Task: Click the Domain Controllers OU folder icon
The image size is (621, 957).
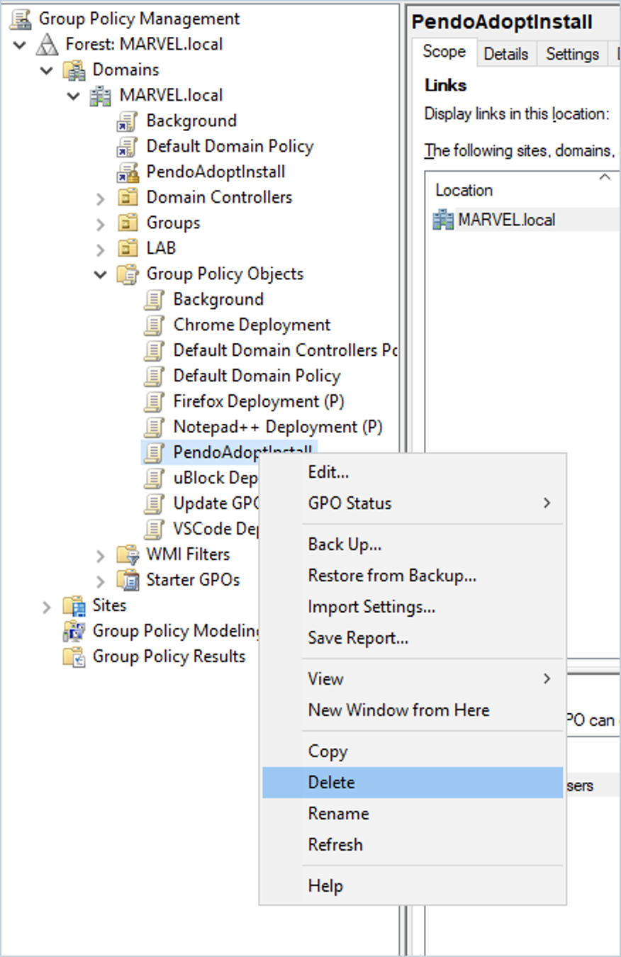Action: pos(128,198)
